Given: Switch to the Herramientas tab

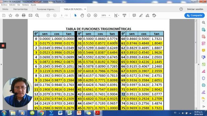Looking at the screenshot, I should click(20, 9).
